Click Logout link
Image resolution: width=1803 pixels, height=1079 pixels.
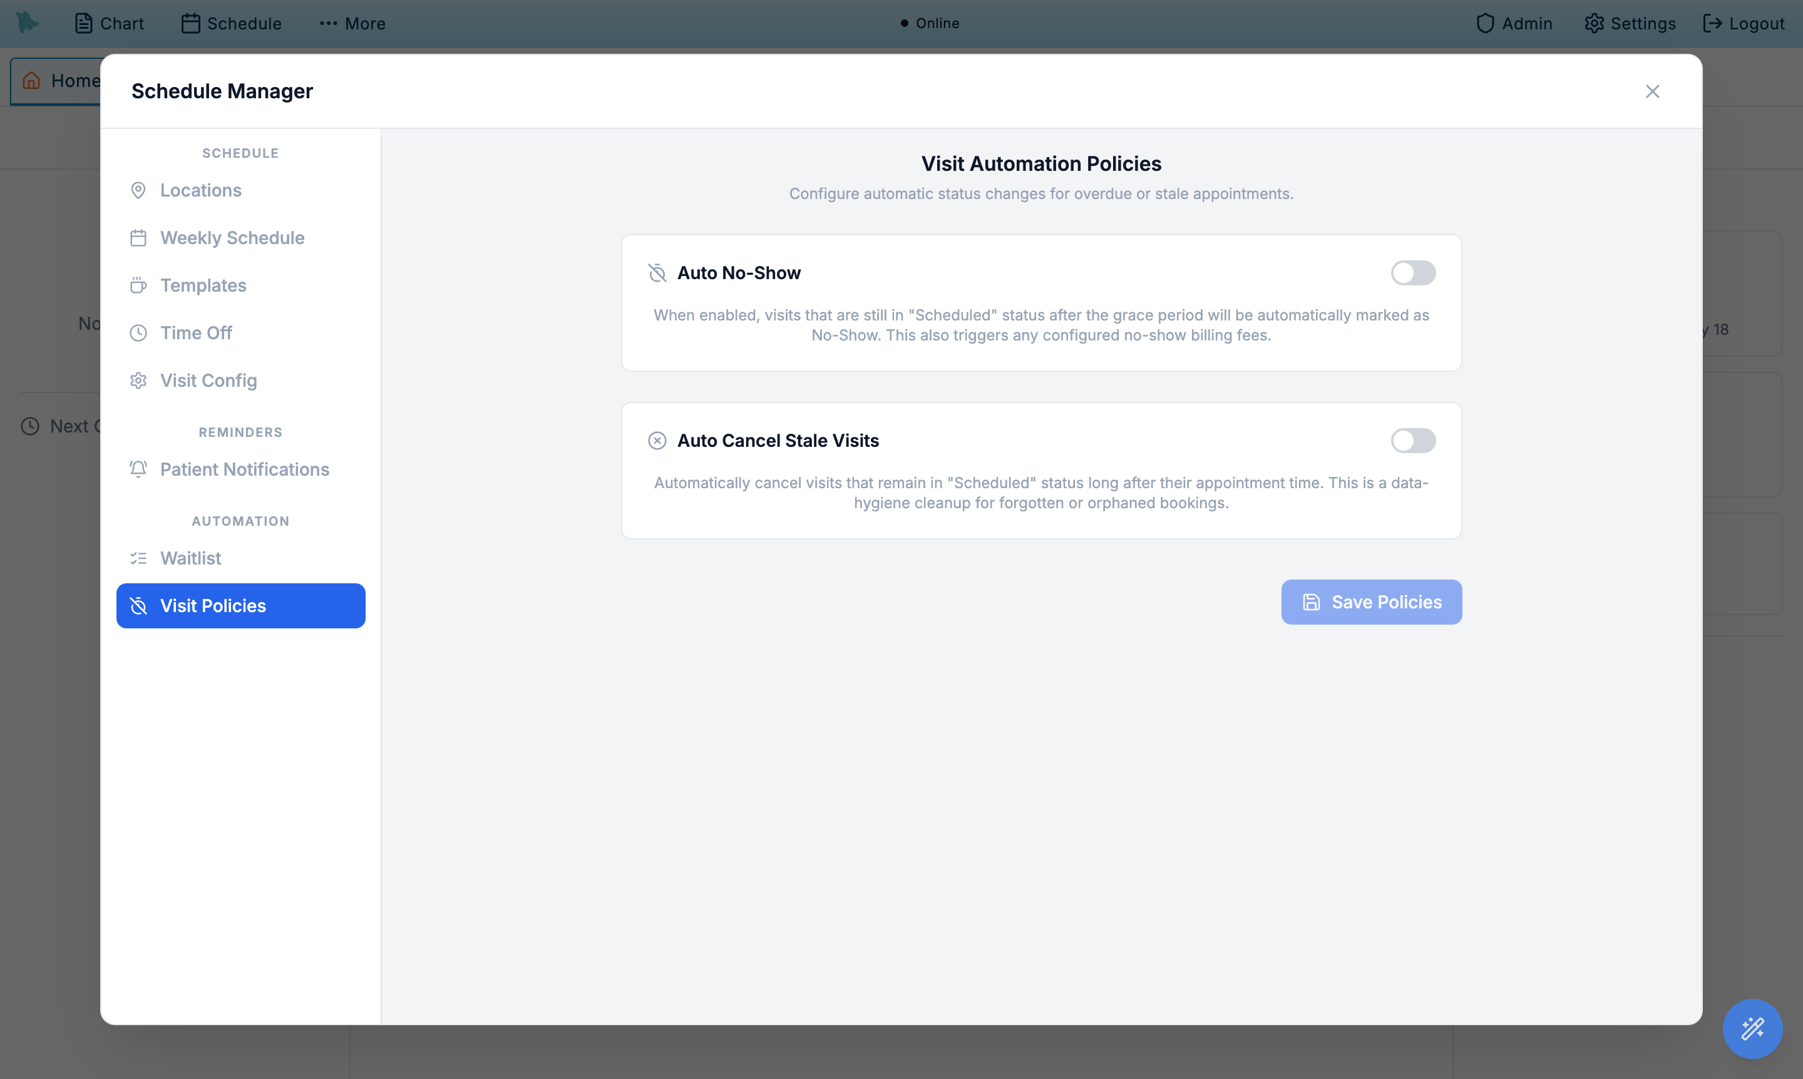(x=1743, y=23)
